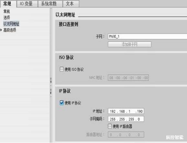The height and width of the screenshot is (143, 187).
Task: Click the IP 地址 input field
Action: tap(126, 111)
